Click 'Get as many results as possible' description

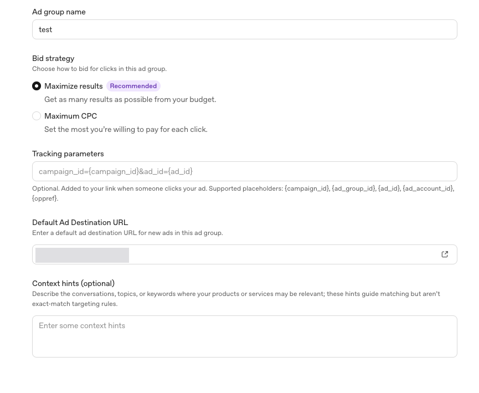coord(130,99)
